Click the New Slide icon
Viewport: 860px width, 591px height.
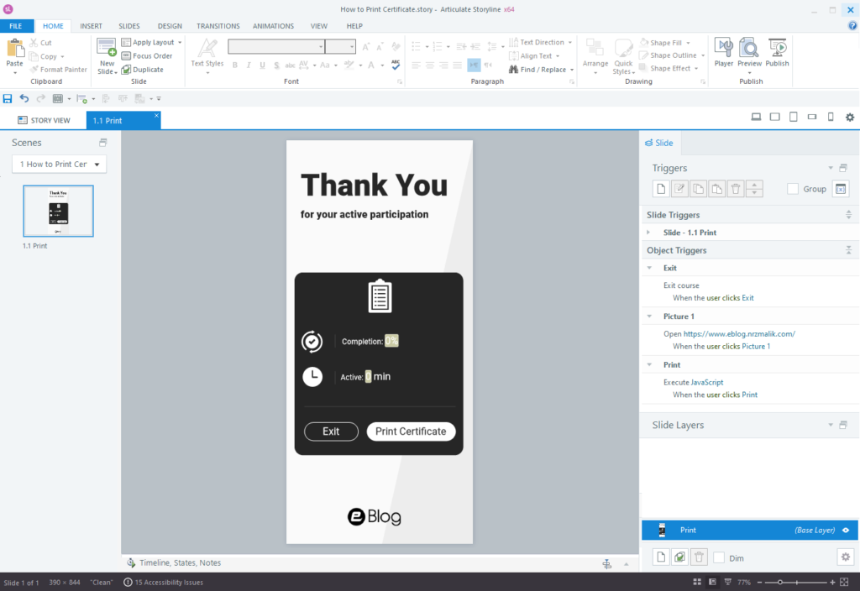(107, 48)
